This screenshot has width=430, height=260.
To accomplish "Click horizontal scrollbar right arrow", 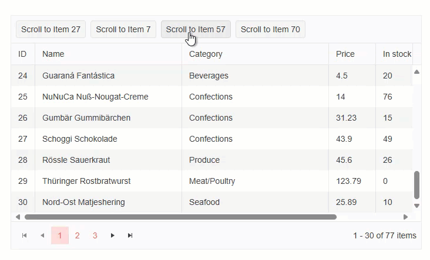I will point(405,217).
